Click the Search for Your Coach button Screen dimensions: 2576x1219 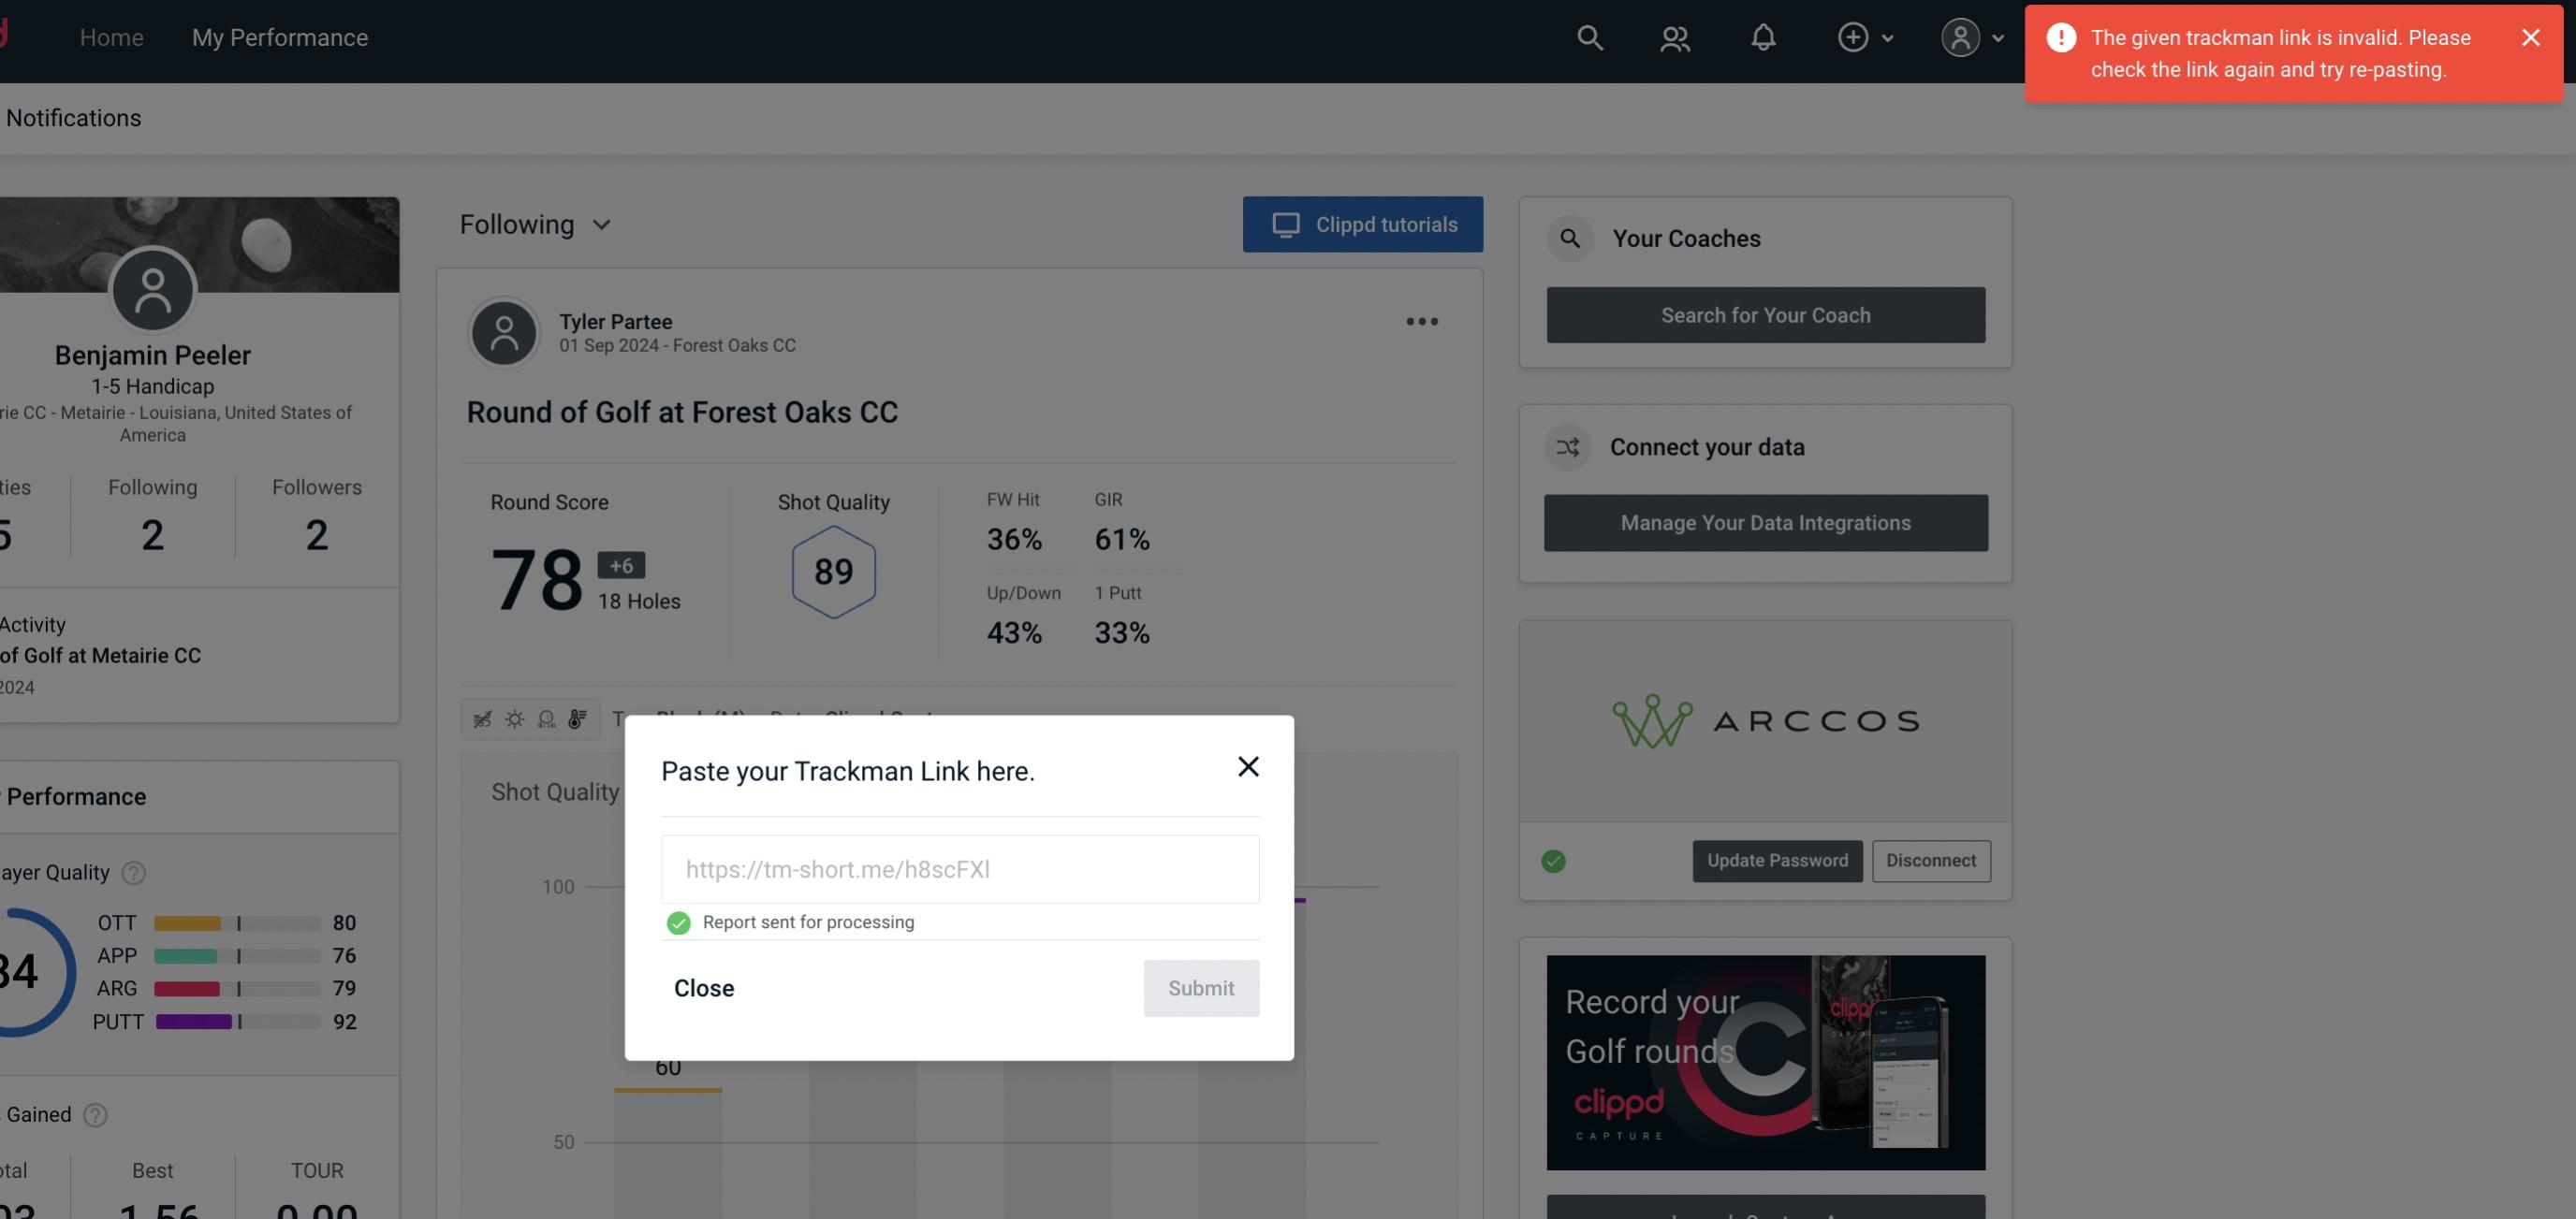1766,315
